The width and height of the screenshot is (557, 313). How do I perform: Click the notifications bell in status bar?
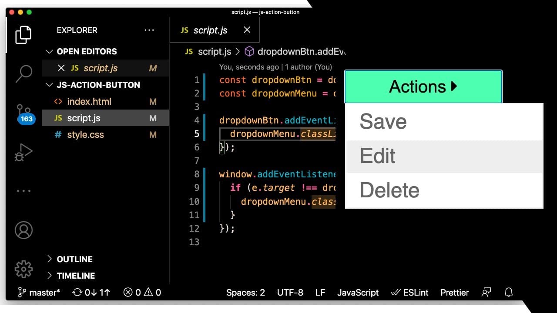(x=508, y=293)
